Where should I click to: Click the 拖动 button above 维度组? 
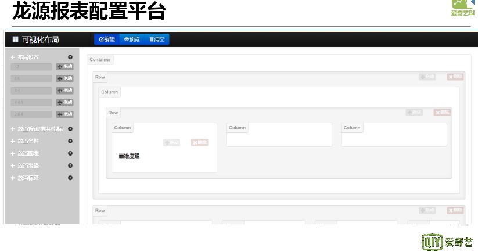172,142
